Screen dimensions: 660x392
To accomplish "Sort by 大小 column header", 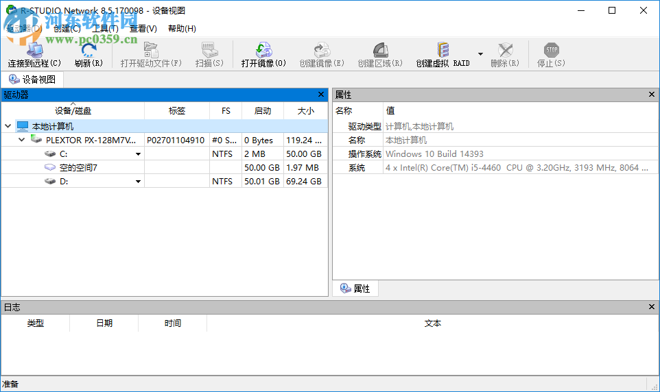I will click(x=305, y=110).
